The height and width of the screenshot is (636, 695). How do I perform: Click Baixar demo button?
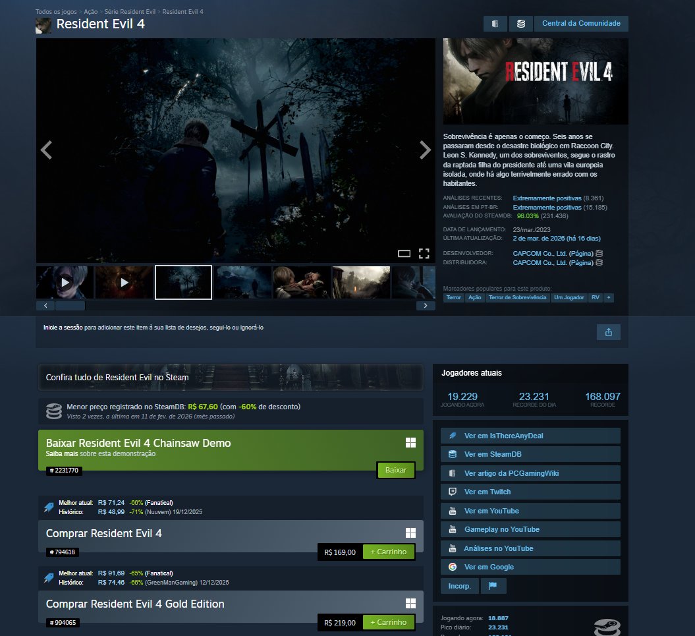coord(396,470)
